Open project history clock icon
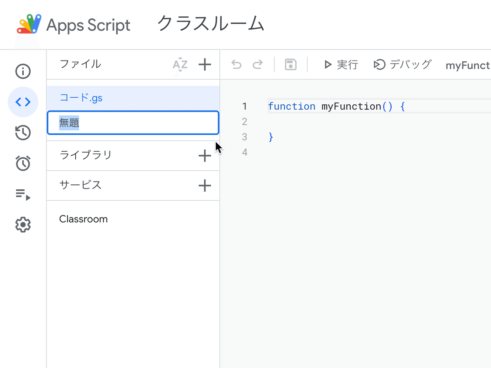This screenshot has height=368, width=491. [x=23, y=132]
